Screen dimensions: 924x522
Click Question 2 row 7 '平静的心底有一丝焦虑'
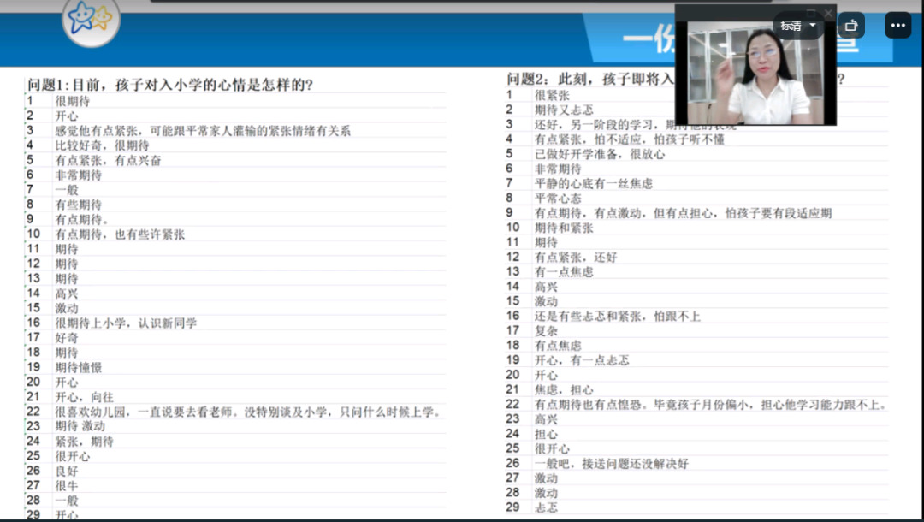click(x=594, y=184)
